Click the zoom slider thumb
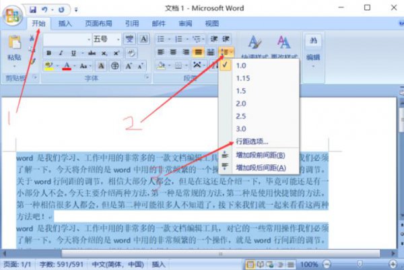Viewport: 404px width, 270px height. [360, 264]
